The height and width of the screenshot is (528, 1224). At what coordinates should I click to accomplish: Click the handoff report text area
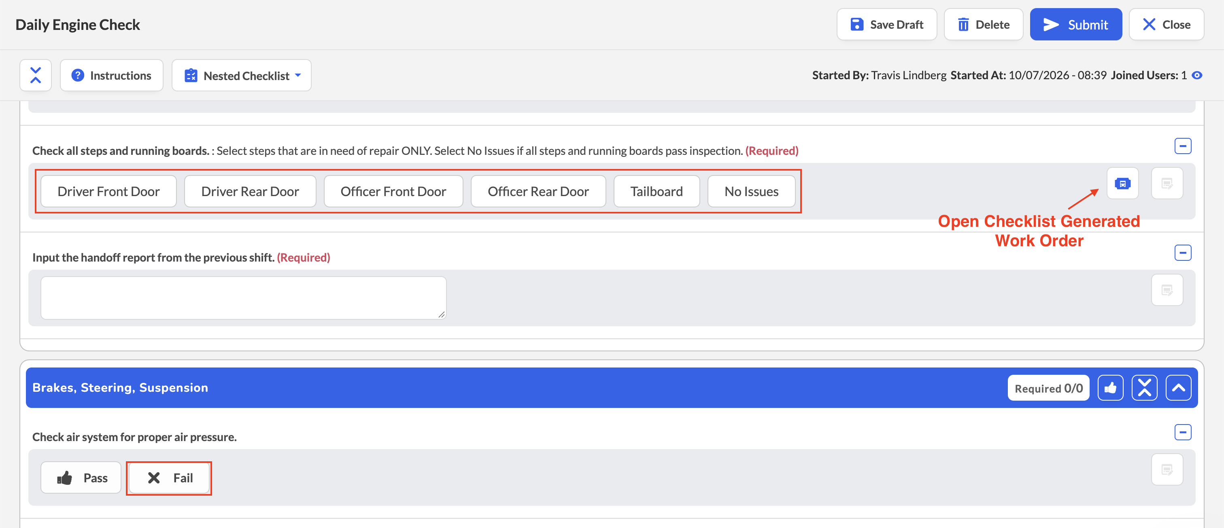pyautogui.click(x=243, y=298)
